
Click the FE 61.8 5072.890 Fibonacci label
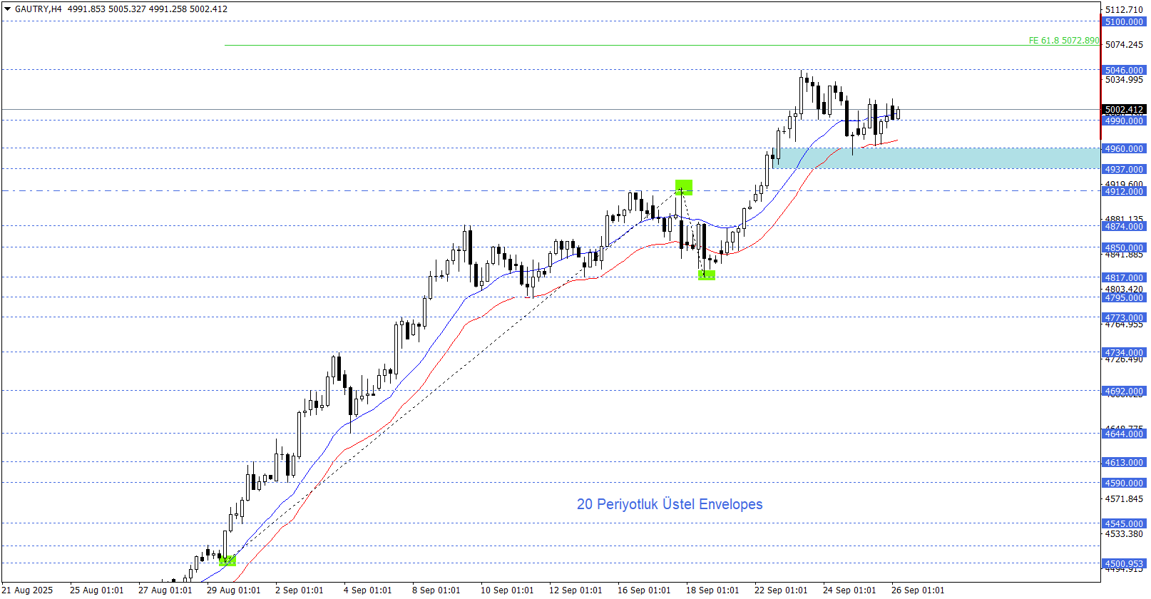pos(1064,41)
